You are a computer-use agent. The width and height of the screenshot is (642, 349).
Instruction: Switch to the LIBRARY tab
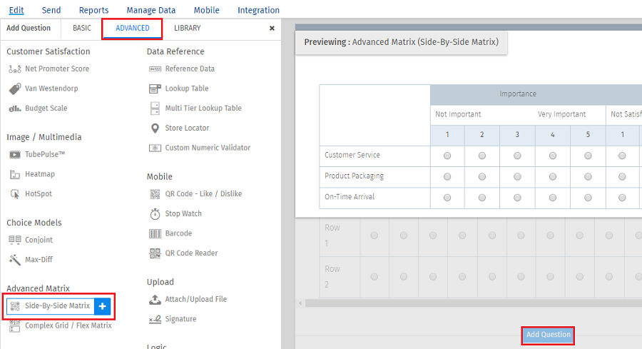(187, 29)
